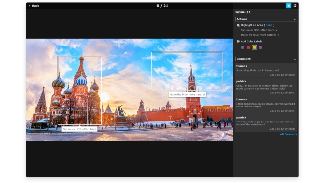
Task: Select thomas's comment 'I tried removing a couple'
Action: coord(266,105)
